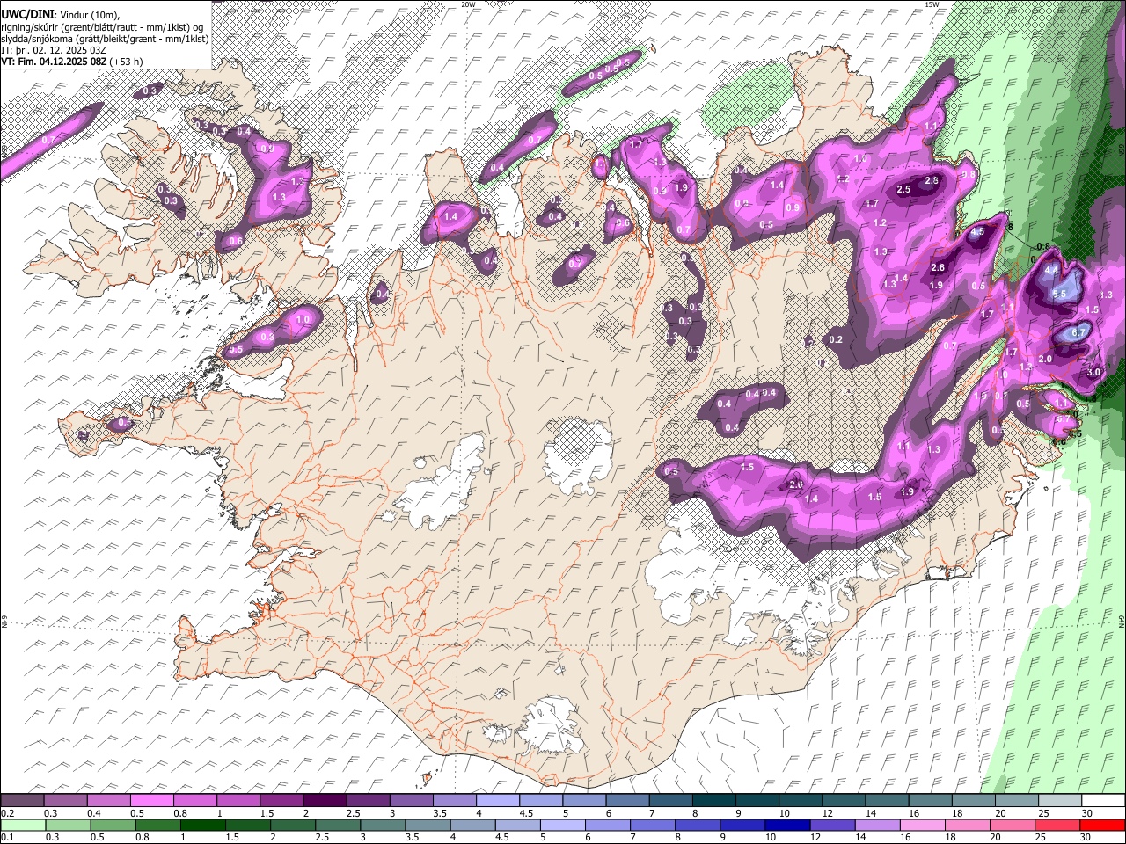
Task: Click the dusky purple first swatch of upper legend
Action: pyautogui.click(x=22, y=800)
